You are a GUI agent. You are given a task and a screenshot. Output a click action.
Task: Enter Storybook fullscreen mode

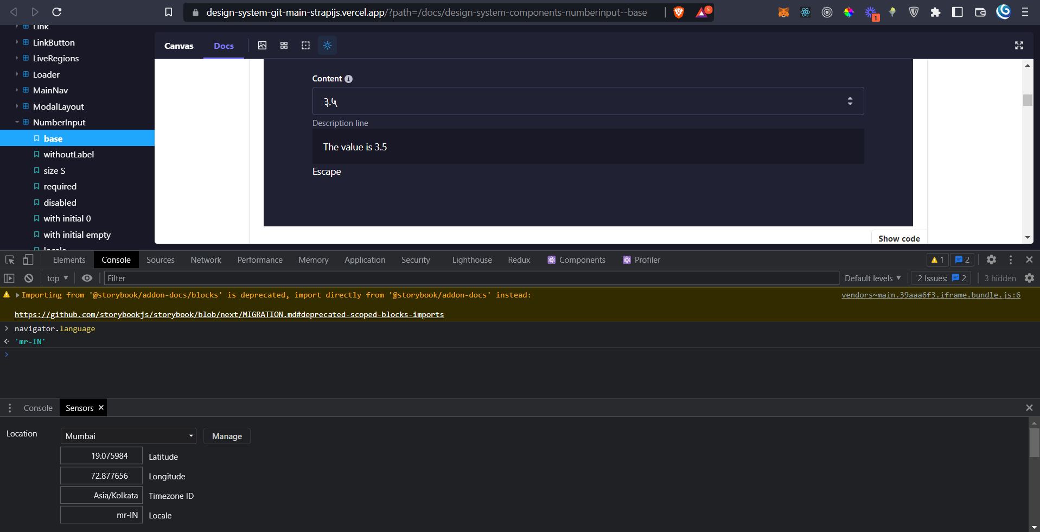click(1019, 46)
